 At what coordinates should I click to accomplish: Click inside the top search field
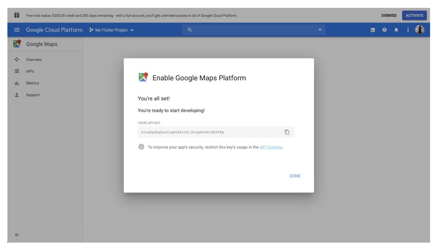(x=253, y=30)
